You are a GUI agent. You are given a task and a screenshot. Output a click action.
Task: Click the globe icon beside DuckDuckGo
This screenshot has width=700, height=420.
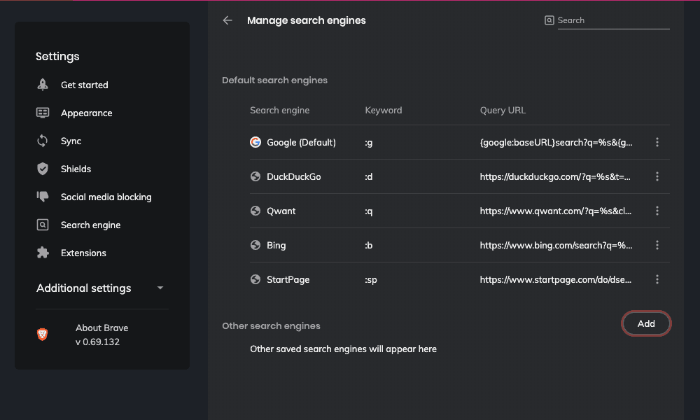[255, 176]
